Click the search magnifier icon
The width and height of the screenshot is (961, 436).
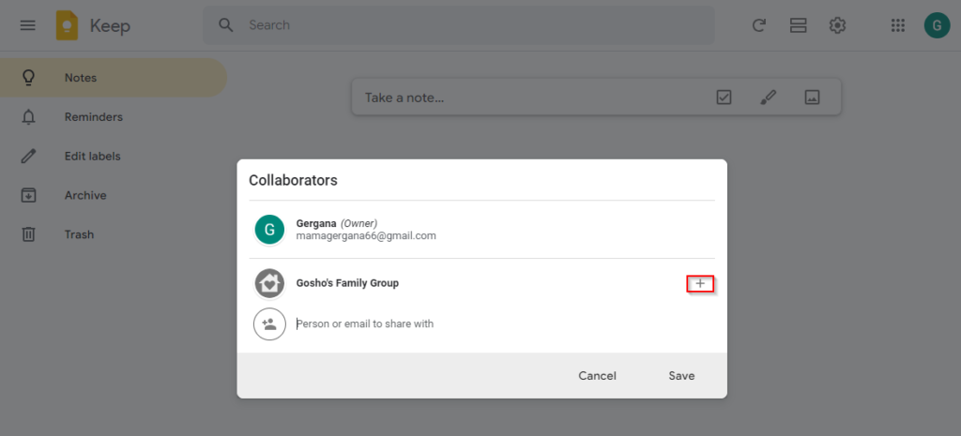pyautogui.click(x=226, y=25)
